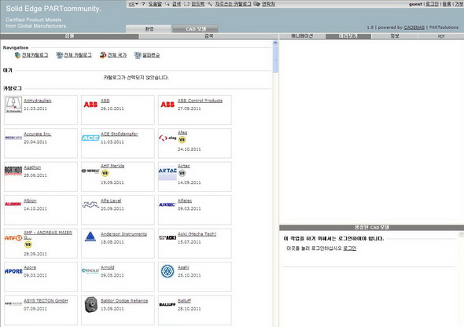The height and width of the screenshot is (327, 464).
Task: Click the 로그인 link in top-right bar
Action: [x=432, y=4]
